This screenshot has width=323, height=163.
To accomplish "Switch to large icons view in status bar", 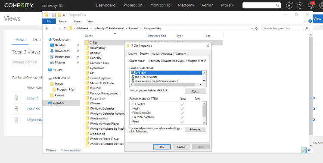I will (309, 150).
